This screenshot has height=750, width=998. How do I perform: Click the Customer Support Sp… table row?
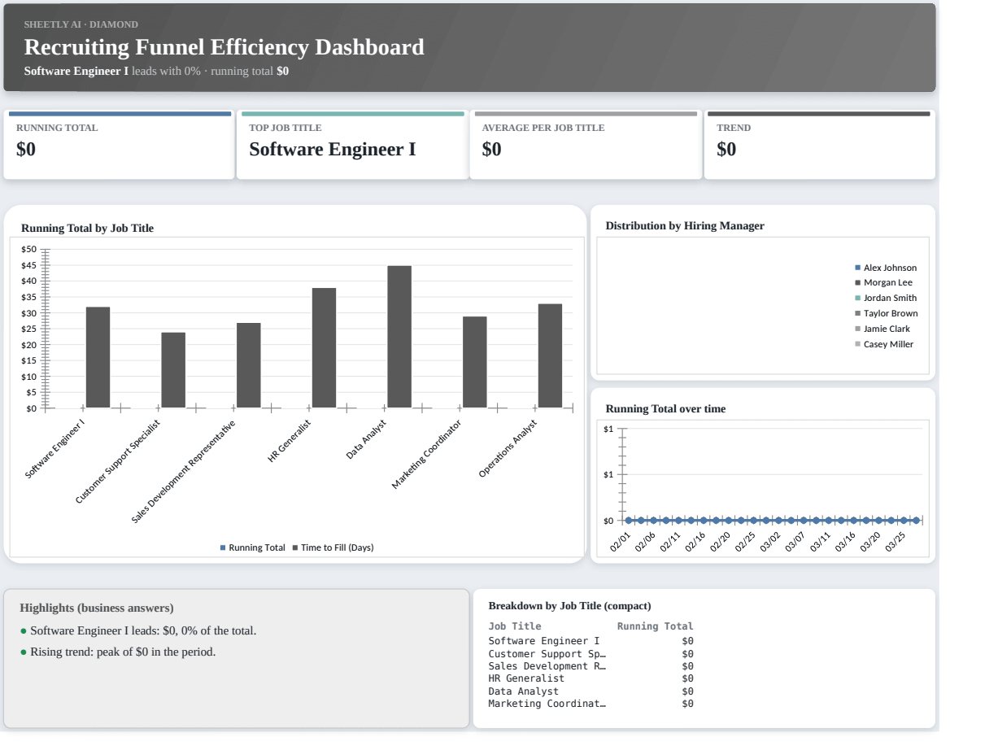[x=591, y=653]
